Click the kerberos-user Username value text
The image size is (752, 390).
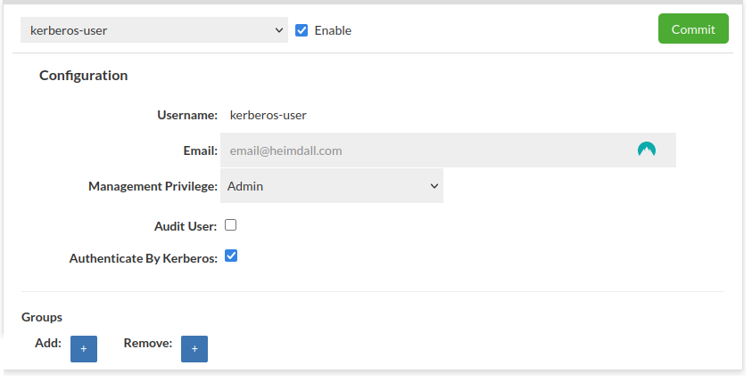coord(268,115)
